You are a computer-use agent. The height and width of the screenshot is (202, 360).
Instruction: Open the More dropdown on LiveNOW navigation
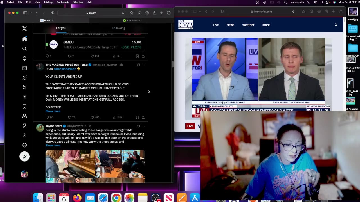pyautogui.click(x=266, y=25)
